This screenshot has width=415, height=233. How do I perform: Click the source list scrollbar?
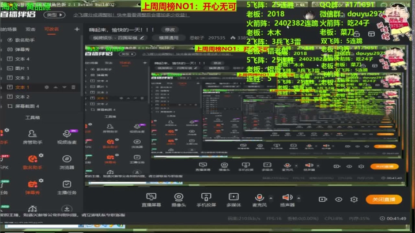pos(82,66)
